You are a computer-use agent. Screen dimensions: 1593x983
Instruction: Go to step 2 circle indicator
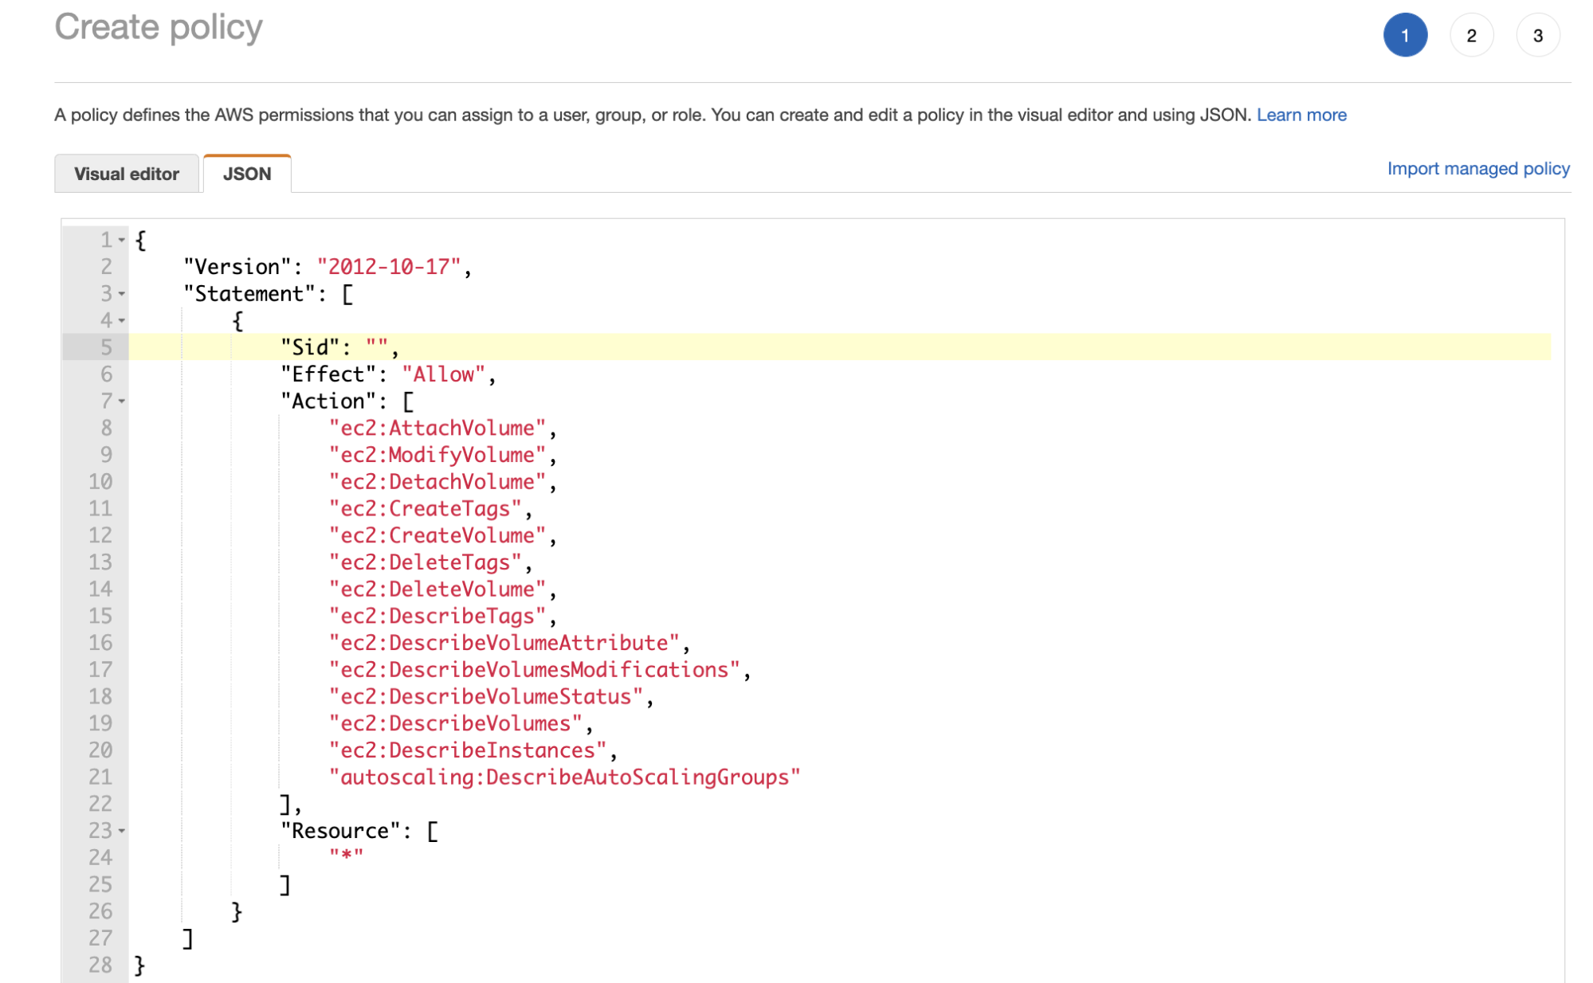pyautogui.click(x=1471, y=35)
